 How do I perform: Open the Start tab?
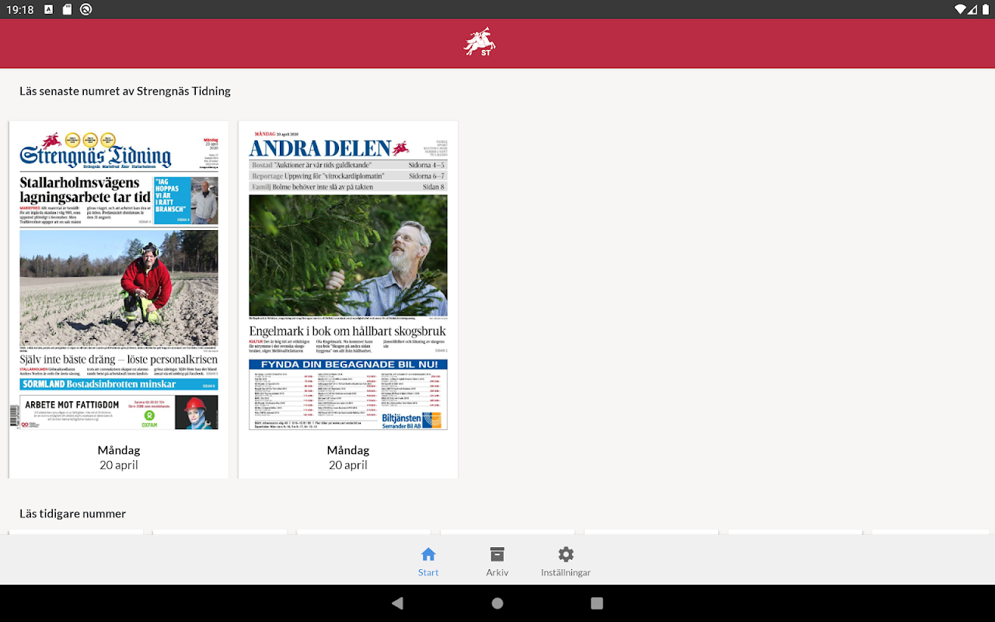pyautogui.click(x=428, y=562)
